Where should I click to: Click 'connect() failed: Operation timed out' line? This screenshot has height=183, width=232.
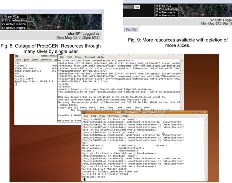point(110,171)
